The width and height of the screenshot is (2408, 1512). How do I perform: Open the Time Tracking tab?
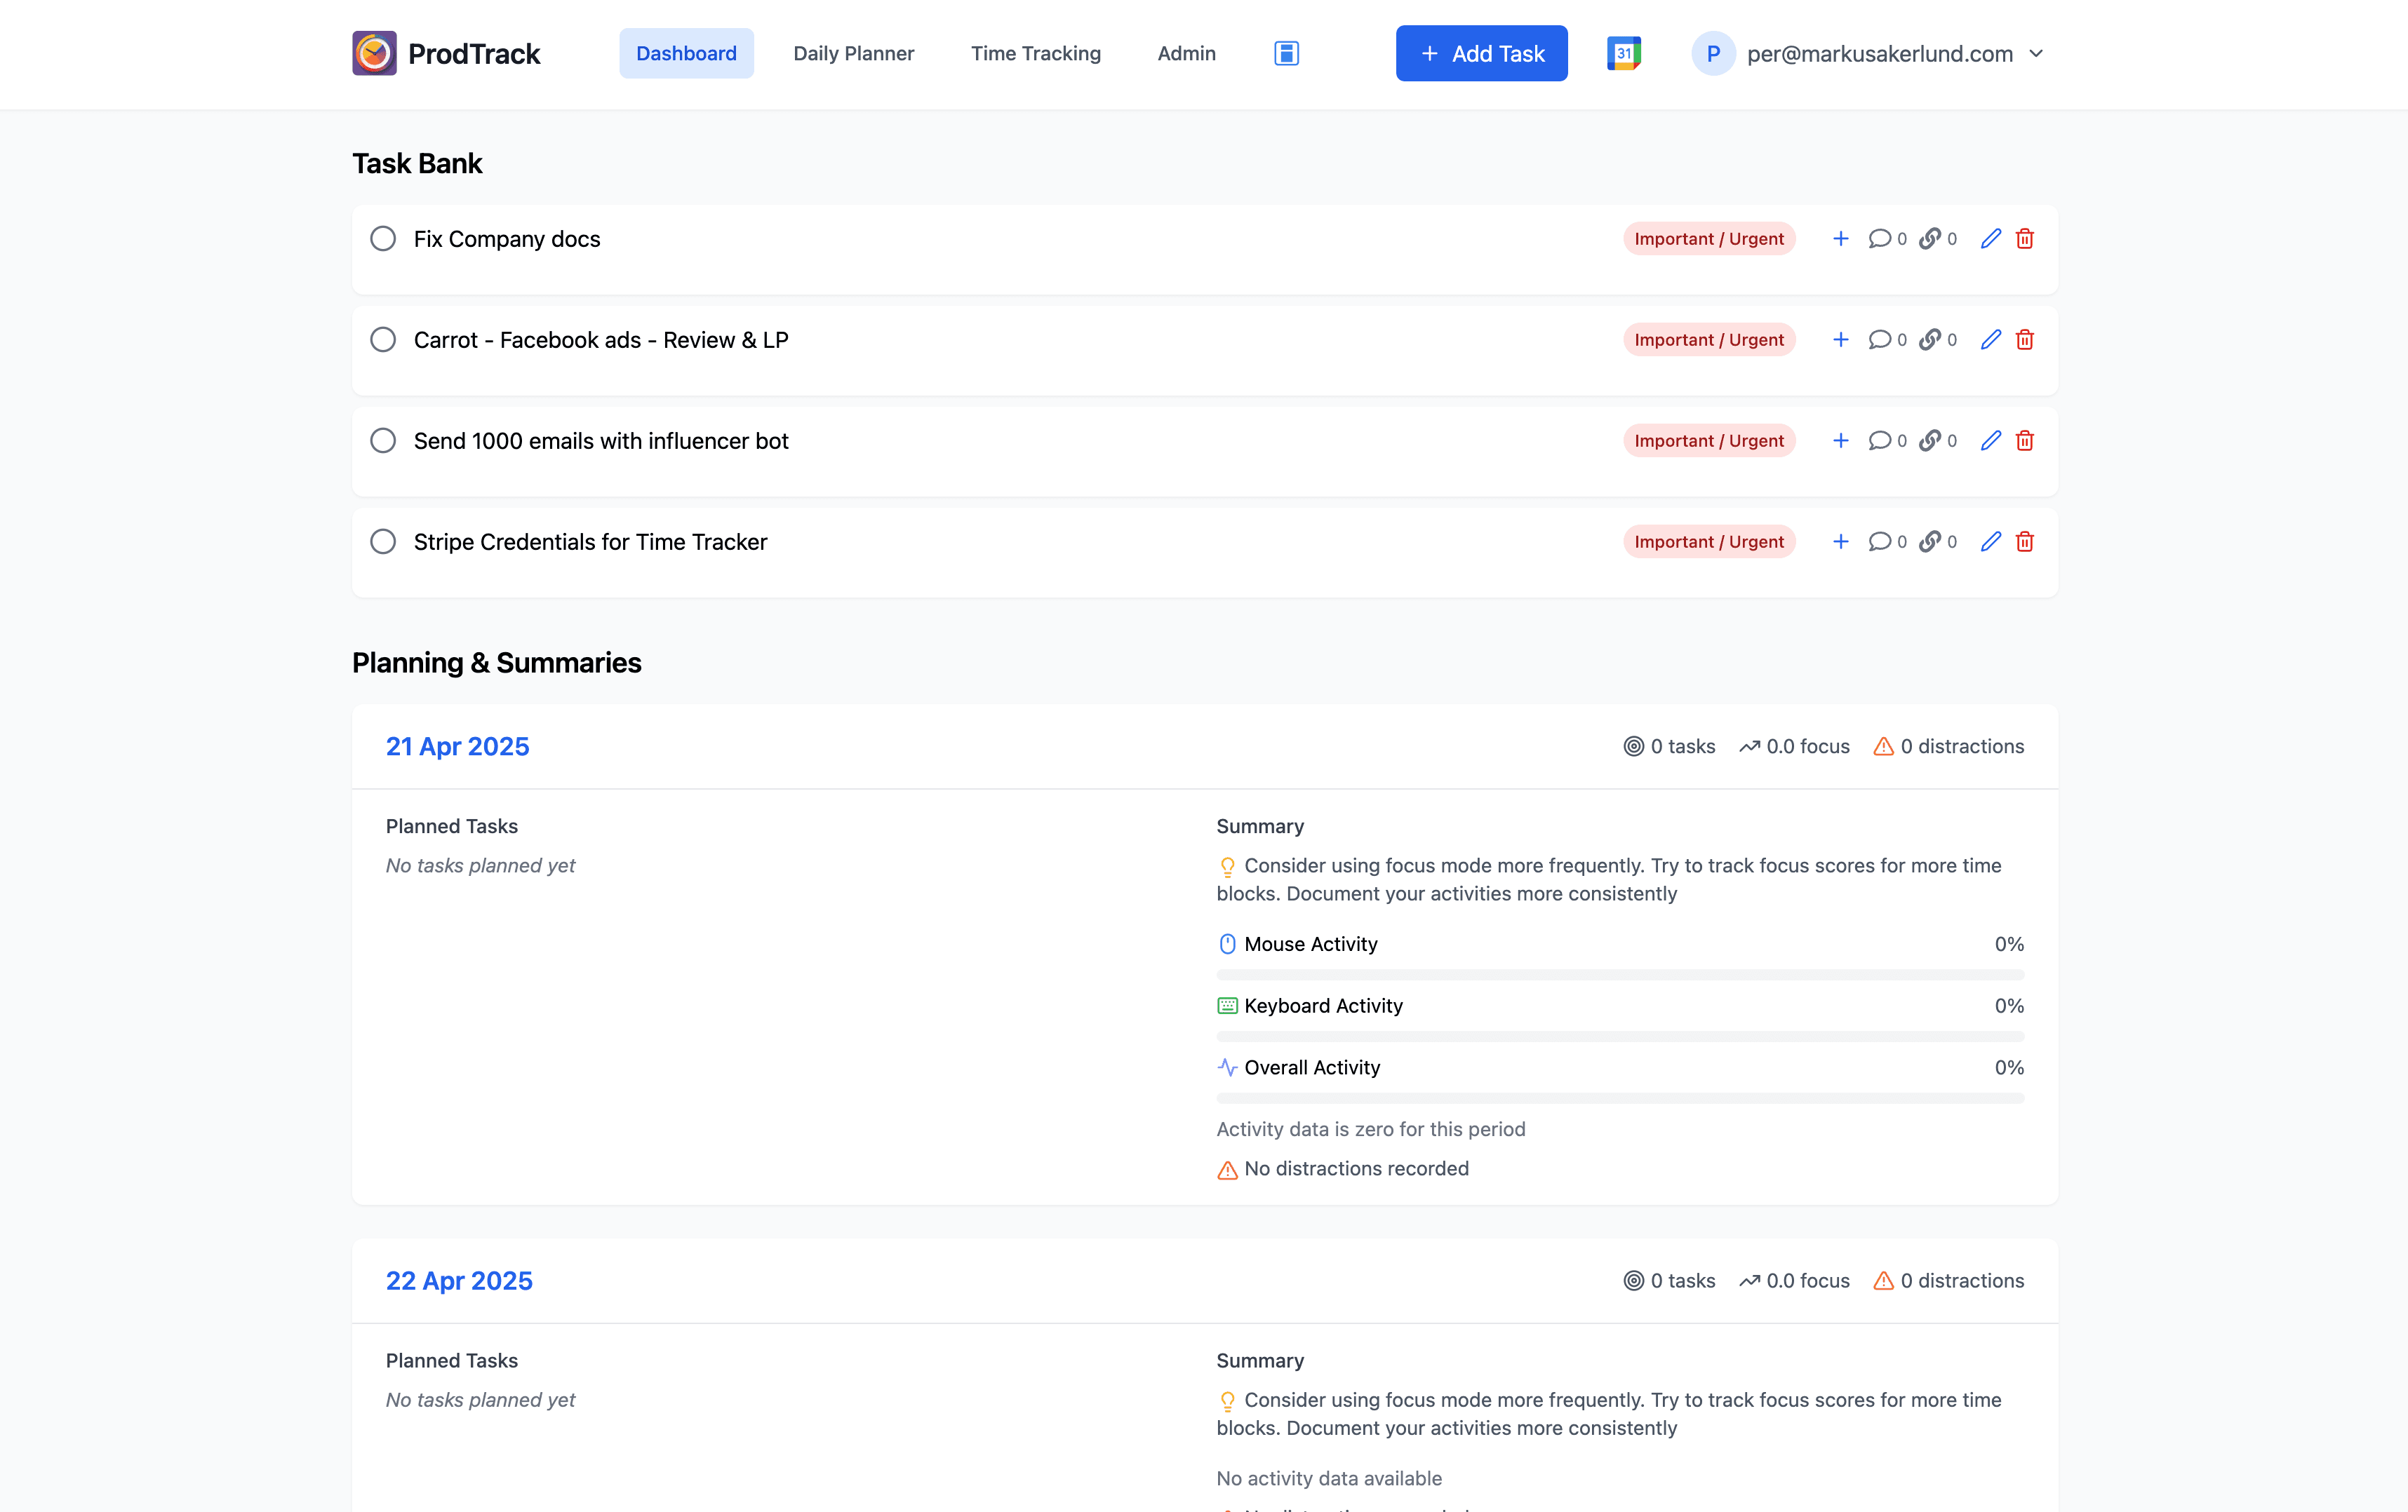(x=1035, y=53)
